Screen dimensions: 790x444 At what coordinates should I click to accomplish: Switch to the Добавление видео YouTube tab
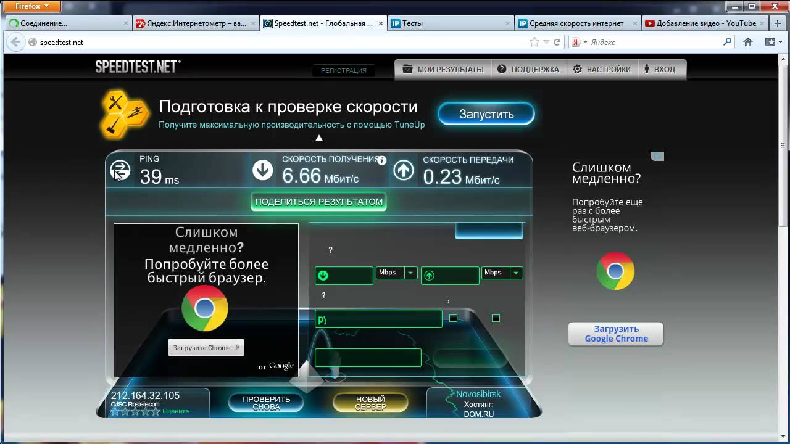704,23
